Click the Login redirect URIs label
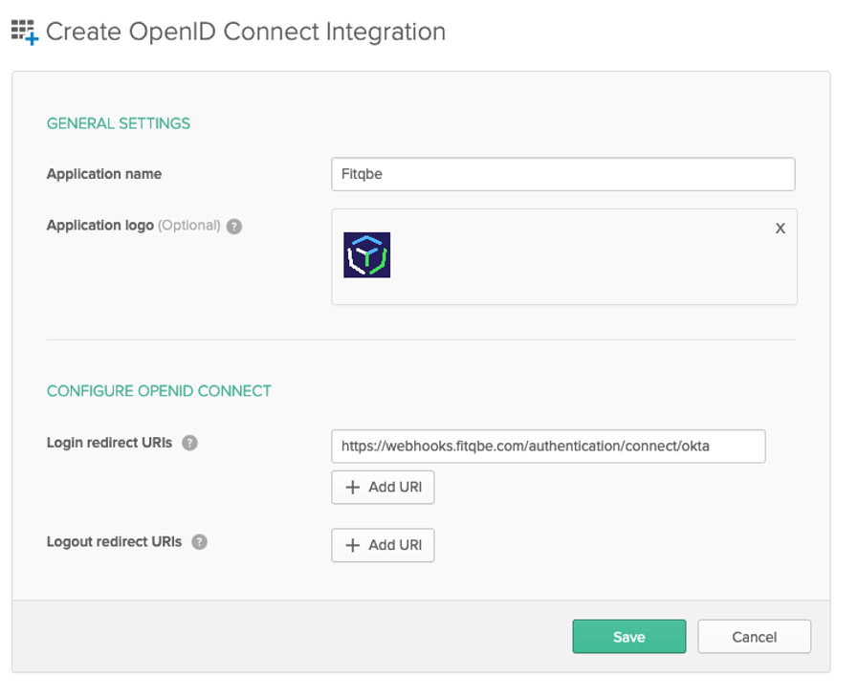The image size is (858, 699). tap(109, 443)
